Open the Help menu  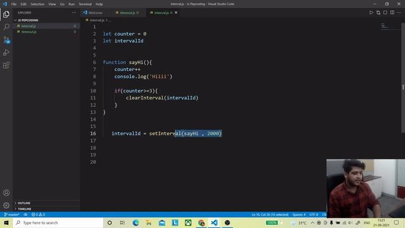pos(99,4)
